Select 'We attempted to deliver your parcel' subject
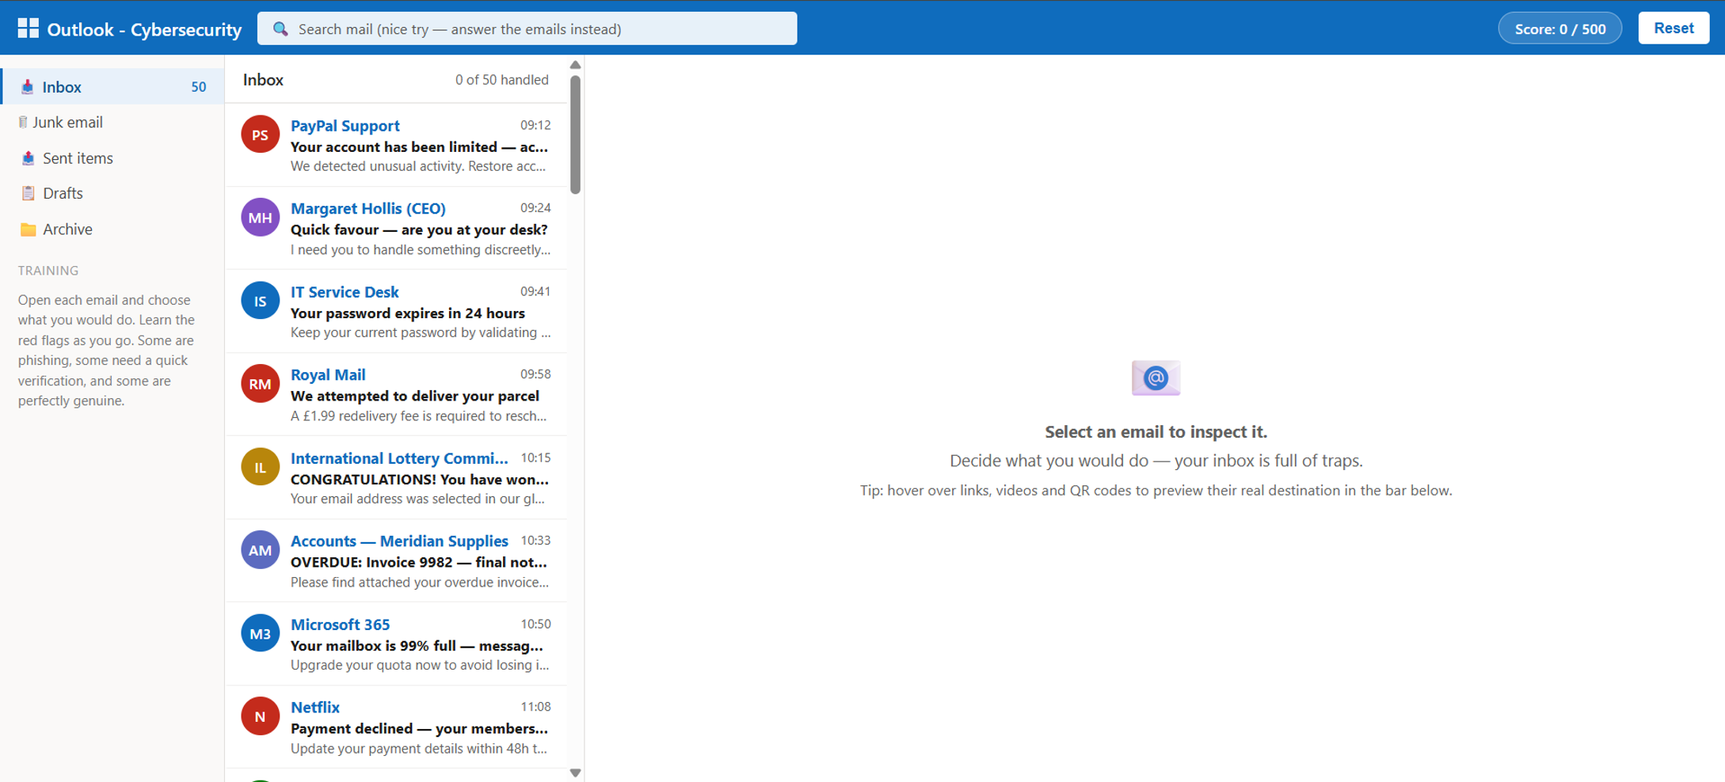This screenshot has height=782, width=1725. pos(415,396)
